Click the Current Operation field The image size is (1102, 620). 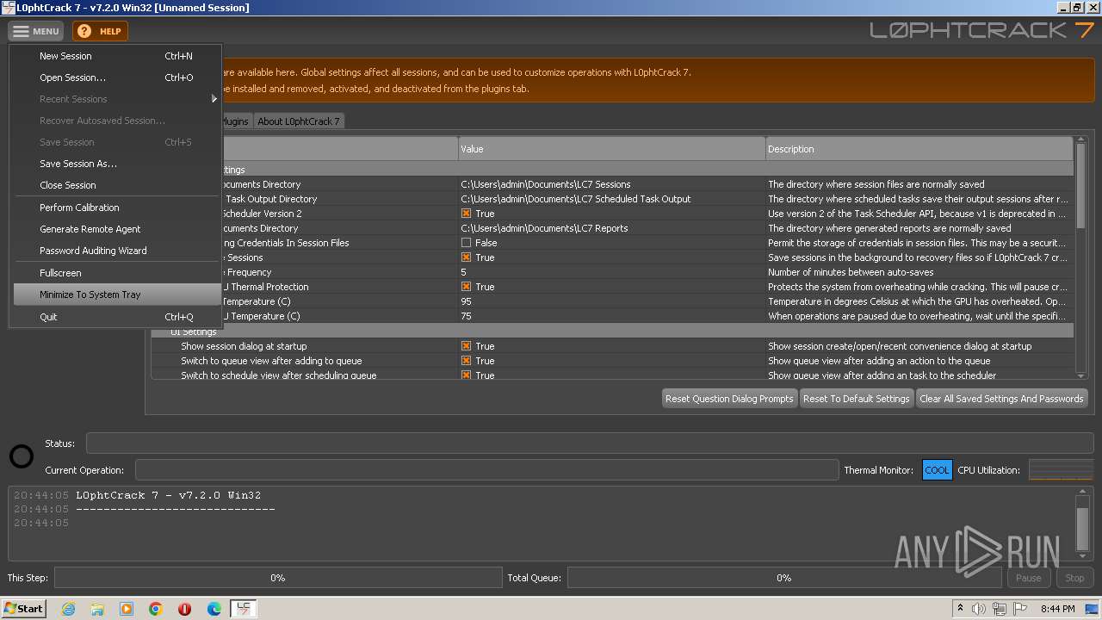(x=486, y=470)
